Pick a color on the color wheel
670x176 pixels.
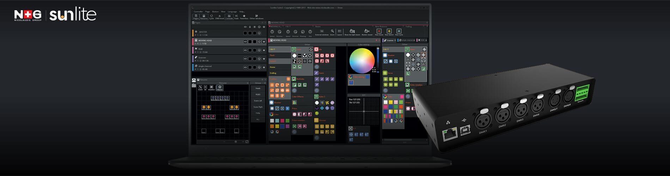click(362, 61)
